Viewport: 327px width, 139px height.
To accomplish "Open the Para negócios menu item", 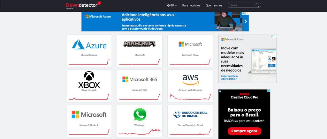I will click(x=191, y=5).
